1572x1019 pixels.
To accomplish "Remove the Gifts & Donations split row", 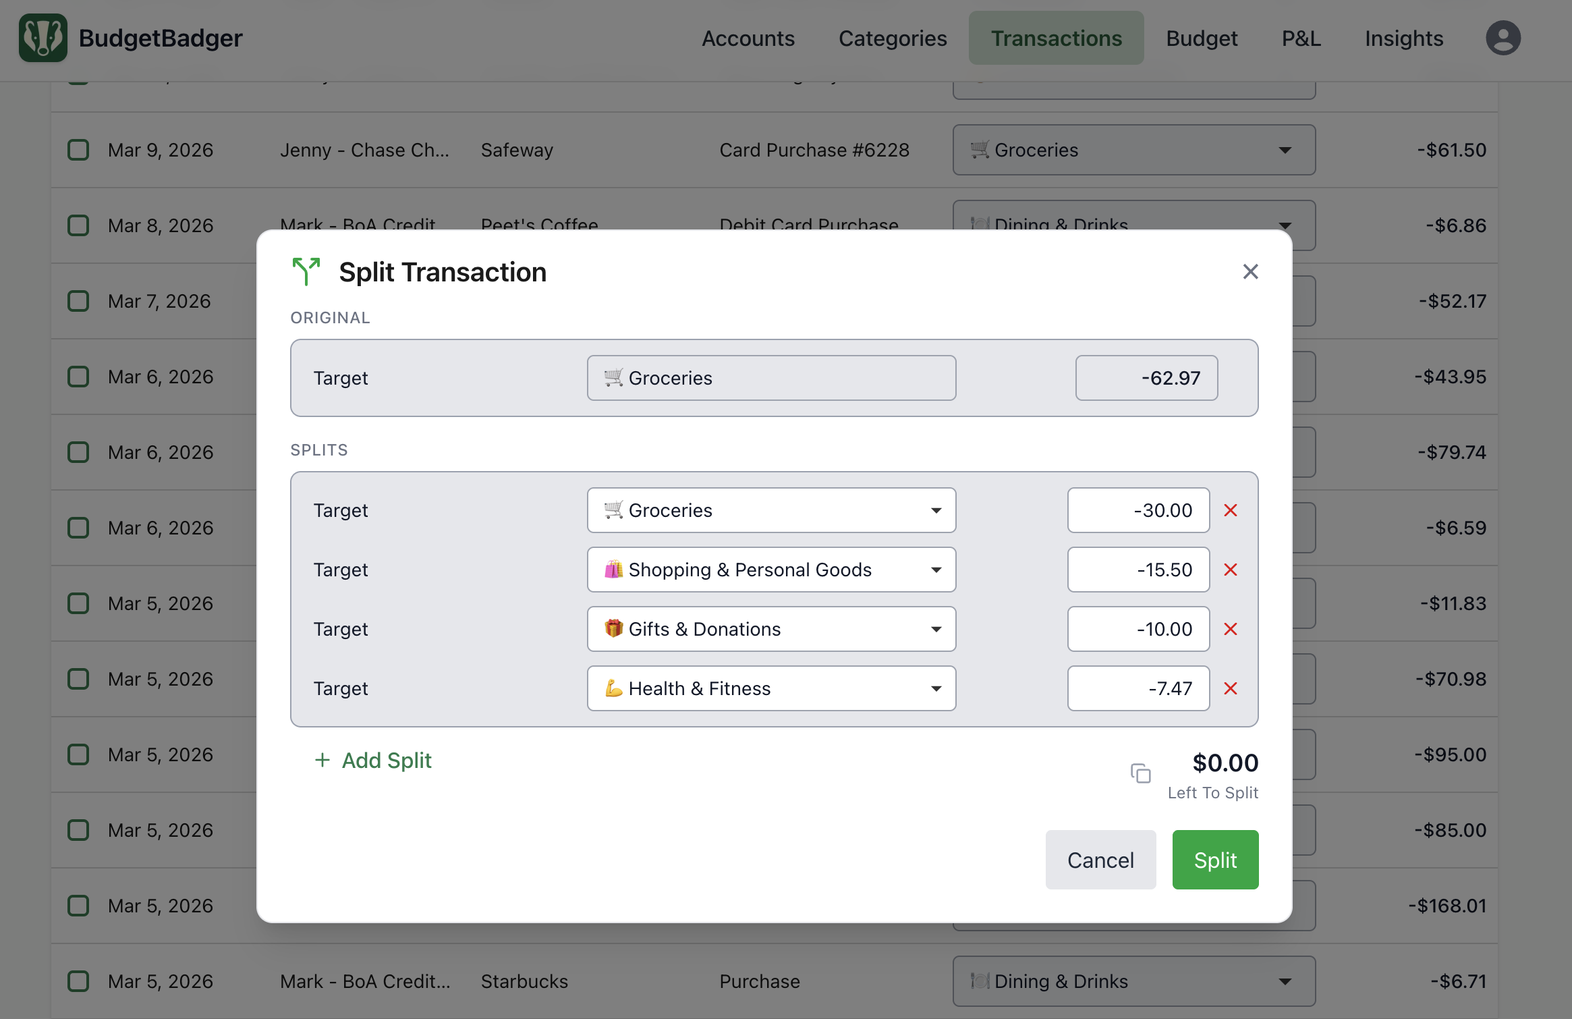I will [1230, 629].
